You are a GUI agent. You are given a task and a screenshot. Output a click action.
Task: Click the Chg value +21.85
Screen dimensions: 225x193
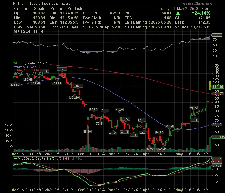click(204, 18)
